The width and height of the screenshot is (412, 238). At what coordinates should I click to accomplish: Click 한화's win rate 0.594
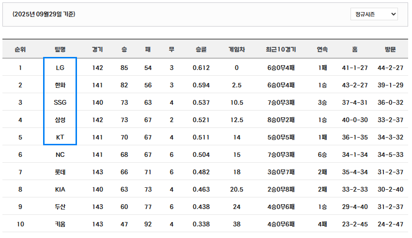pyautogui.click(x=201, y=85)
